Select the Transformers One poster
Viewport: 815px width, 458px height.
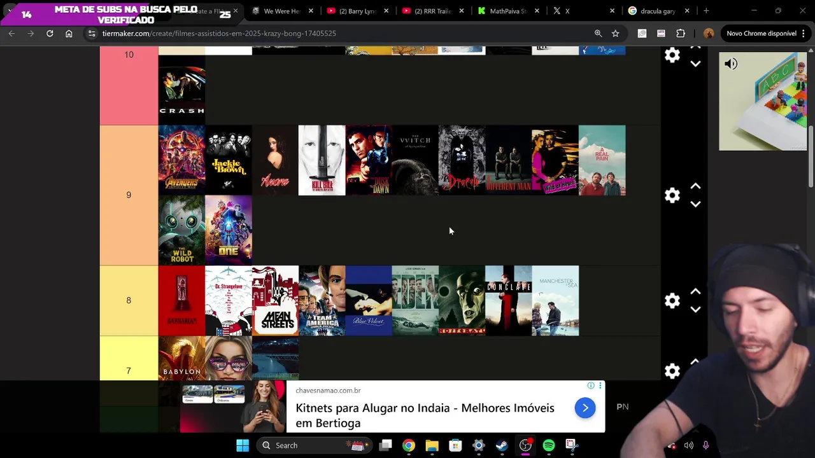pyautogui.click(x=229, y=230)
